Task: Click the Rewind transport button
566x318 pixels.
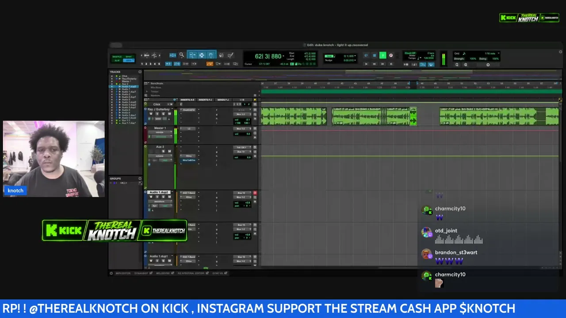Action: (374, 64)
